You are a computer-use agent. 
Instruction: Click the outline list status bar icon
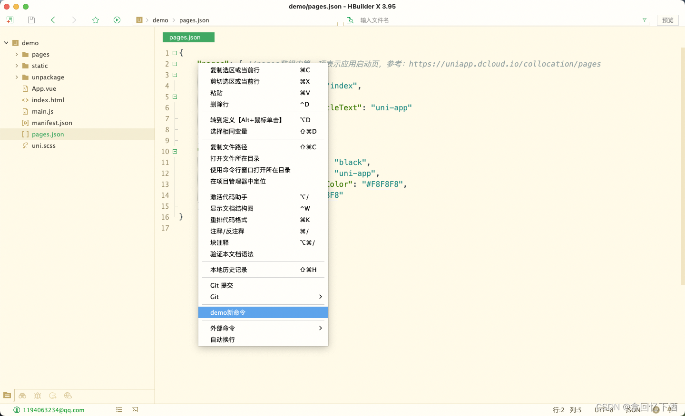(119, 409)
